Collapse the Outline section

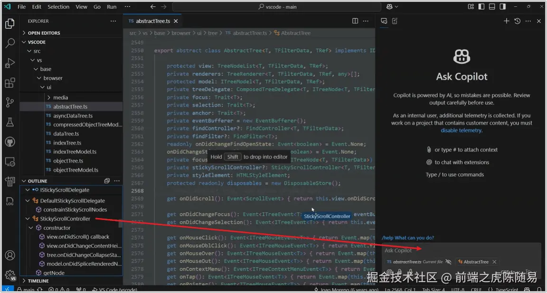(24, 181)
